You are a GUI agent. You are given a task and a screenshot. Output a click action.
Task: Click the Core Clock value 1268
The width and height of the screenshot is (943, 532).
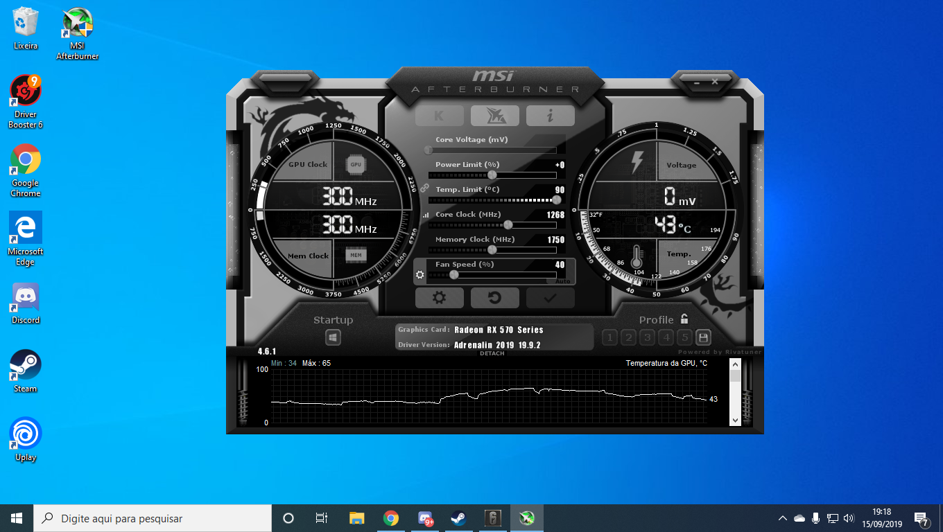coord(555,215)
